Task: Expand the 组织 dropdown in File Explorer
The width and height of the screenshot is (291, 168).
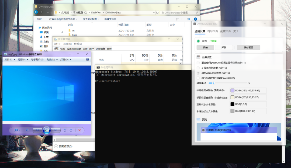Action: click(x=40, y=19)
